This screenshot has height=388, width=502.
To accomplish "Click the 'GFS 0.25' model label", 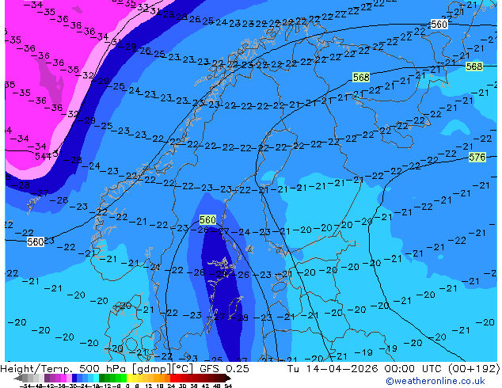I will (224, 368).
